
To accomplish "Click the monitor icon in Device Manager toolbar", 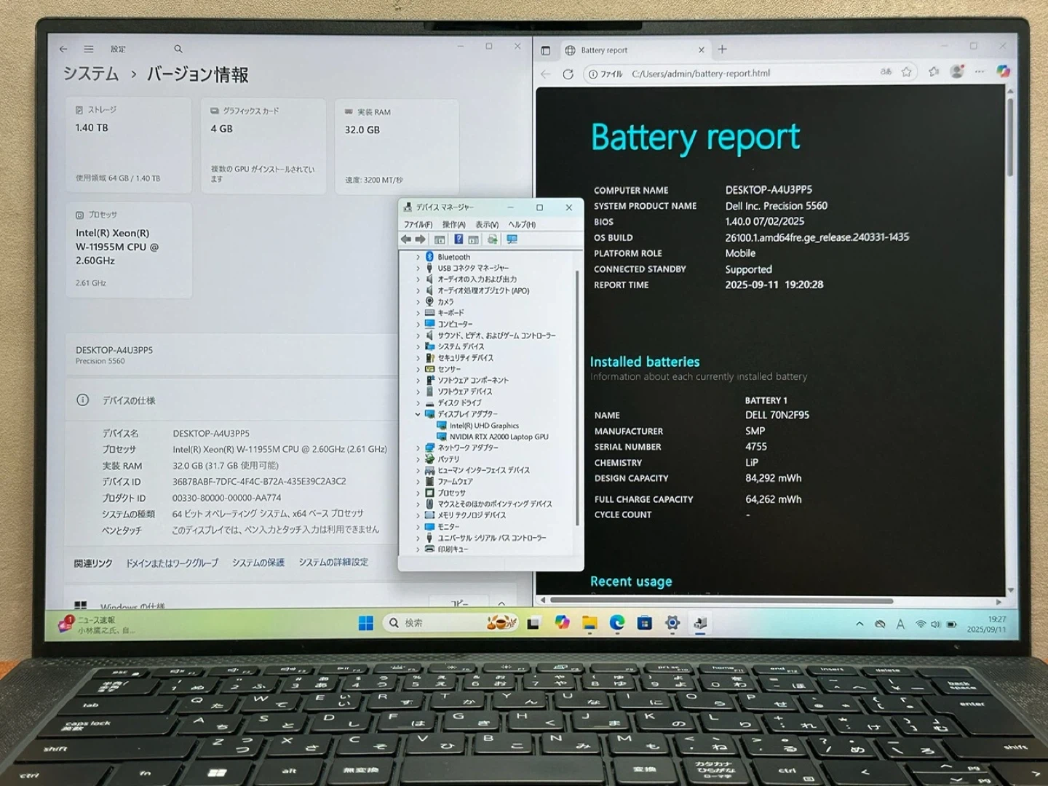I will click(x=512, y=239).
